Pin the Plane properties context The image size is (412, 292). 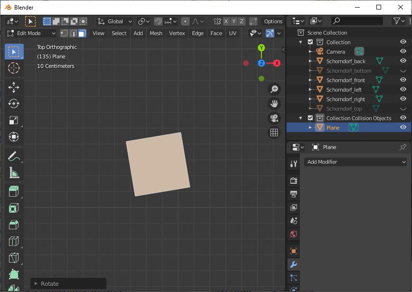(402, 147)
